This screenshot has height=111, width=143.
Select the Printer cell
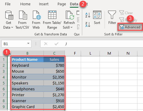27,95
